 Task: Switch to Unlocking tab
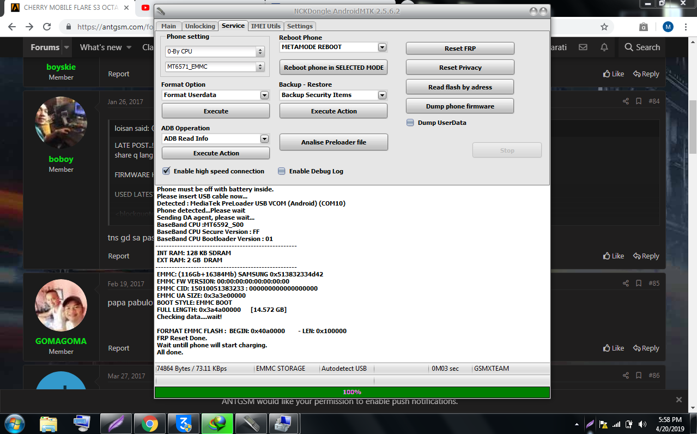pyautogui.click(x=200, y=26)
